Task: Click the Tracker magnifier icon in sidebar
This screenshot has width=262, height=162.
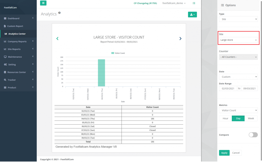Action: pos(5,80)
